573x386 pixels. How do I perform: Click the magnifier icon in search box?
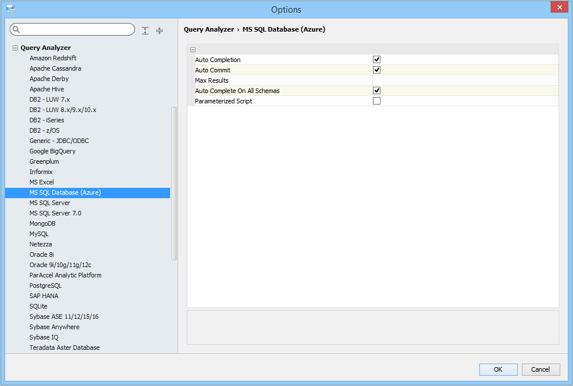click(17, 29)
